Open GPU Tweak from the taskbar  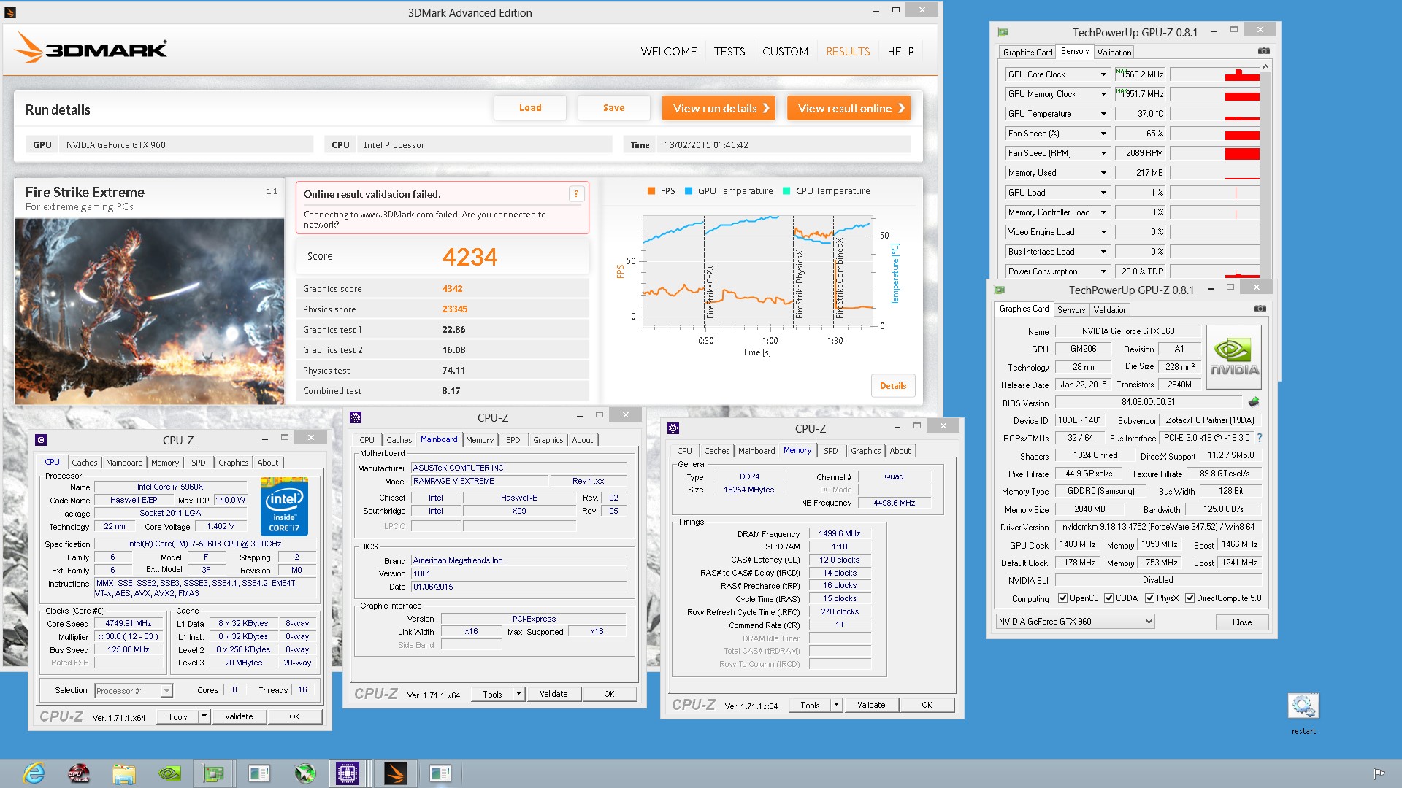79,773
